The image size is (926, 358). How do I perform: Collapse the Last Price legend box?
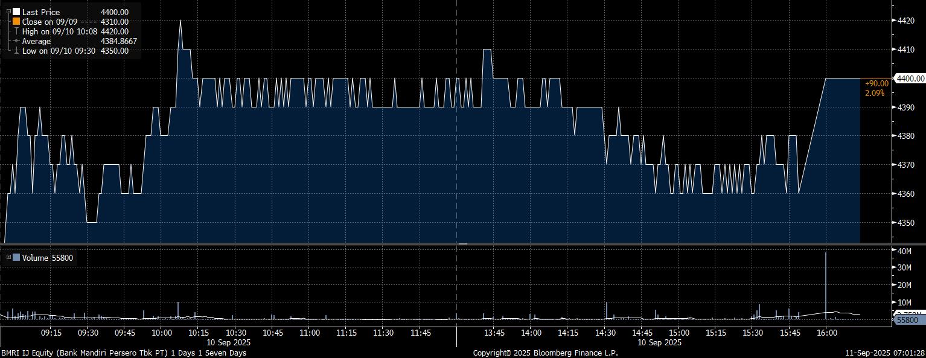click(x=8, y=12)
